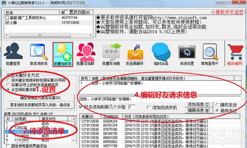Click 确定使用此方案去采集QQ button
Image resolution: width=247 pixels, height=148 pixels.
click(x=40, y=98)
